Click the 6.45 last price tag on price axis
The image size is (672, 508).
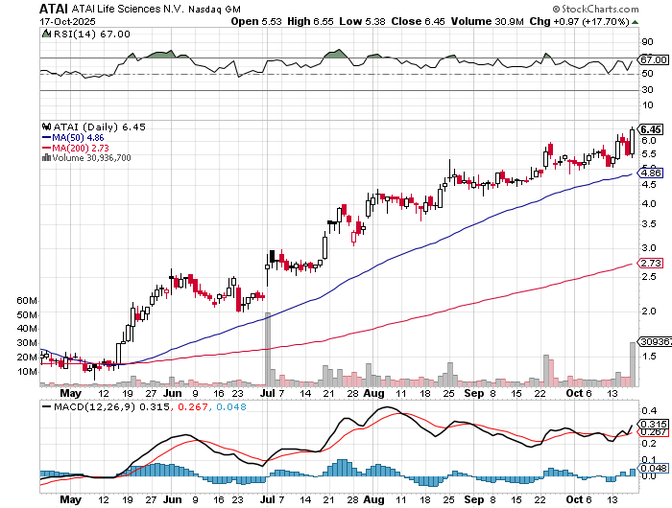pos(651,129)
